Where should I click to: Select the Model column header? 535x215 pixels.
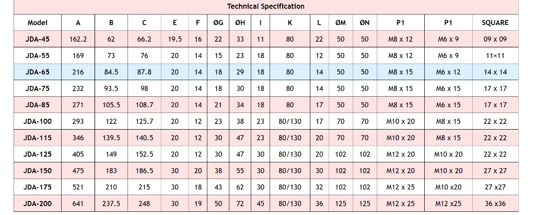pyautogui.click(x=38, y=23)
